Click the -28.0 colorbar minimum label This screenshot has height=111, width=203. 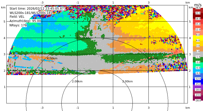coord(198,100)
